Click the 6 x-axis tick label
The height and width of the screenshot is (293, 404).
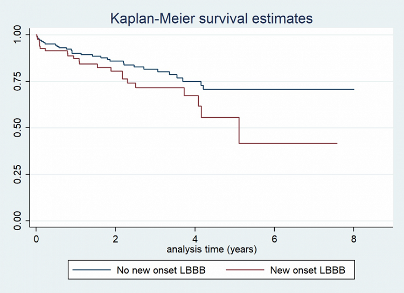274,239
